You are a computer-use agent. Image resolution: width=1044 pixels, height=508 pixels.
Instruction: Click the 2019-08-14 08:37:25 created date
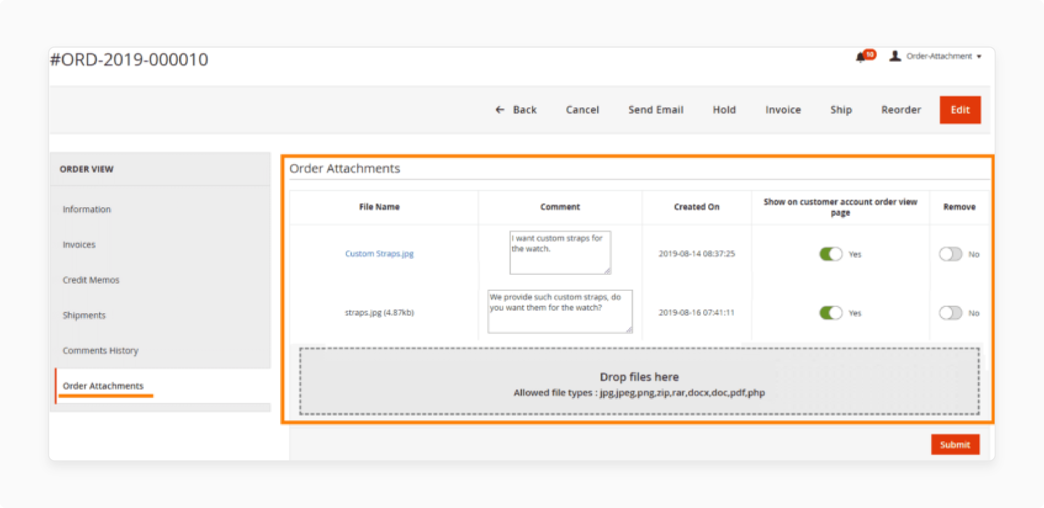click(696, 254)
